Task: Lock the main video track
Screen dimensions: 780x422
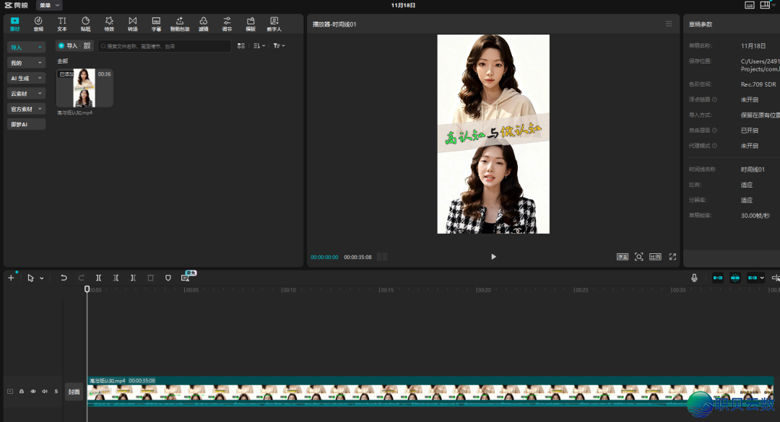Action: click(22, 392)
